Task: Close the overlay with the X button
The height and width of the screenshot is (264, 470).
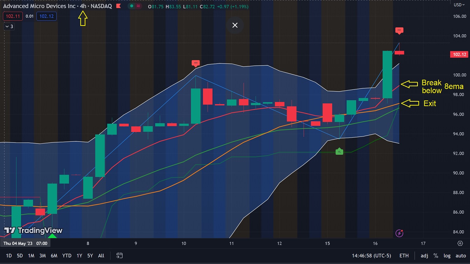Action: 235,25
